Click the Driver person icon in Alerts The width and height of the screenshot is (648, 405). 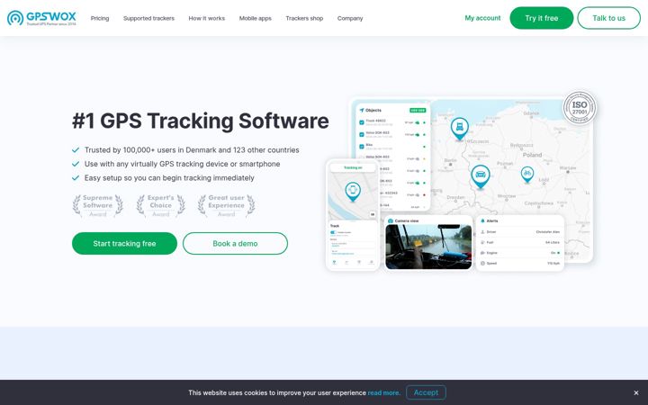pos(482,232)
